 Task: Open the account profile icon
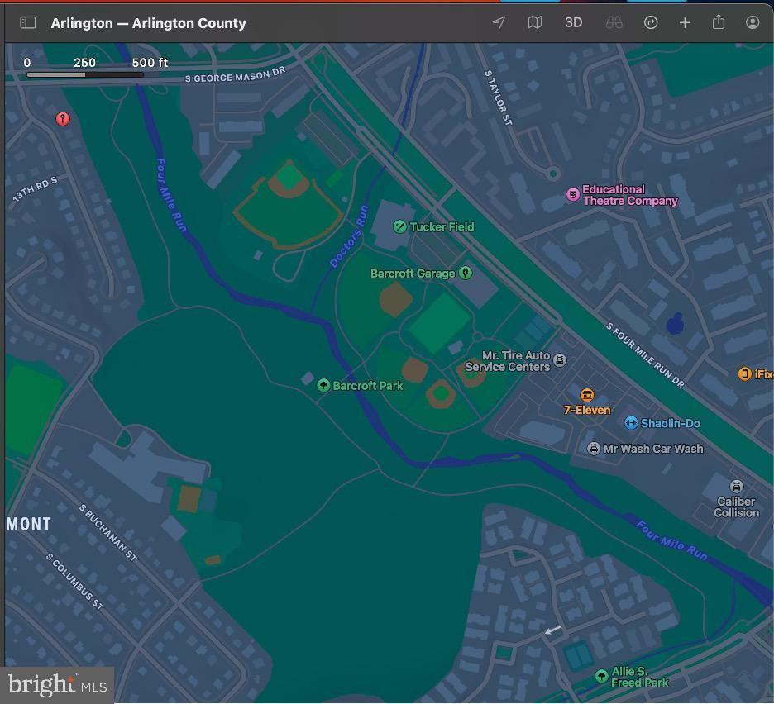click(x=752, y=23)
